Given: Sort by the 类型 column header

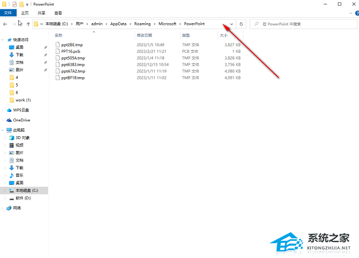Looking at the screenshot, I should pyautogui.click(x=186, y=35).
